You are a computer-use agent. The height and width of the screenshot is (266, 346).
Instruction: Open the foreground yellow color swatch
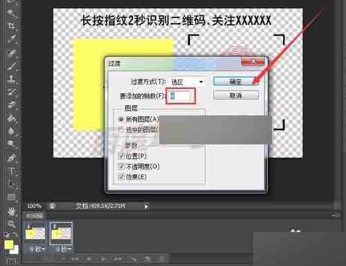click(8, 245)
